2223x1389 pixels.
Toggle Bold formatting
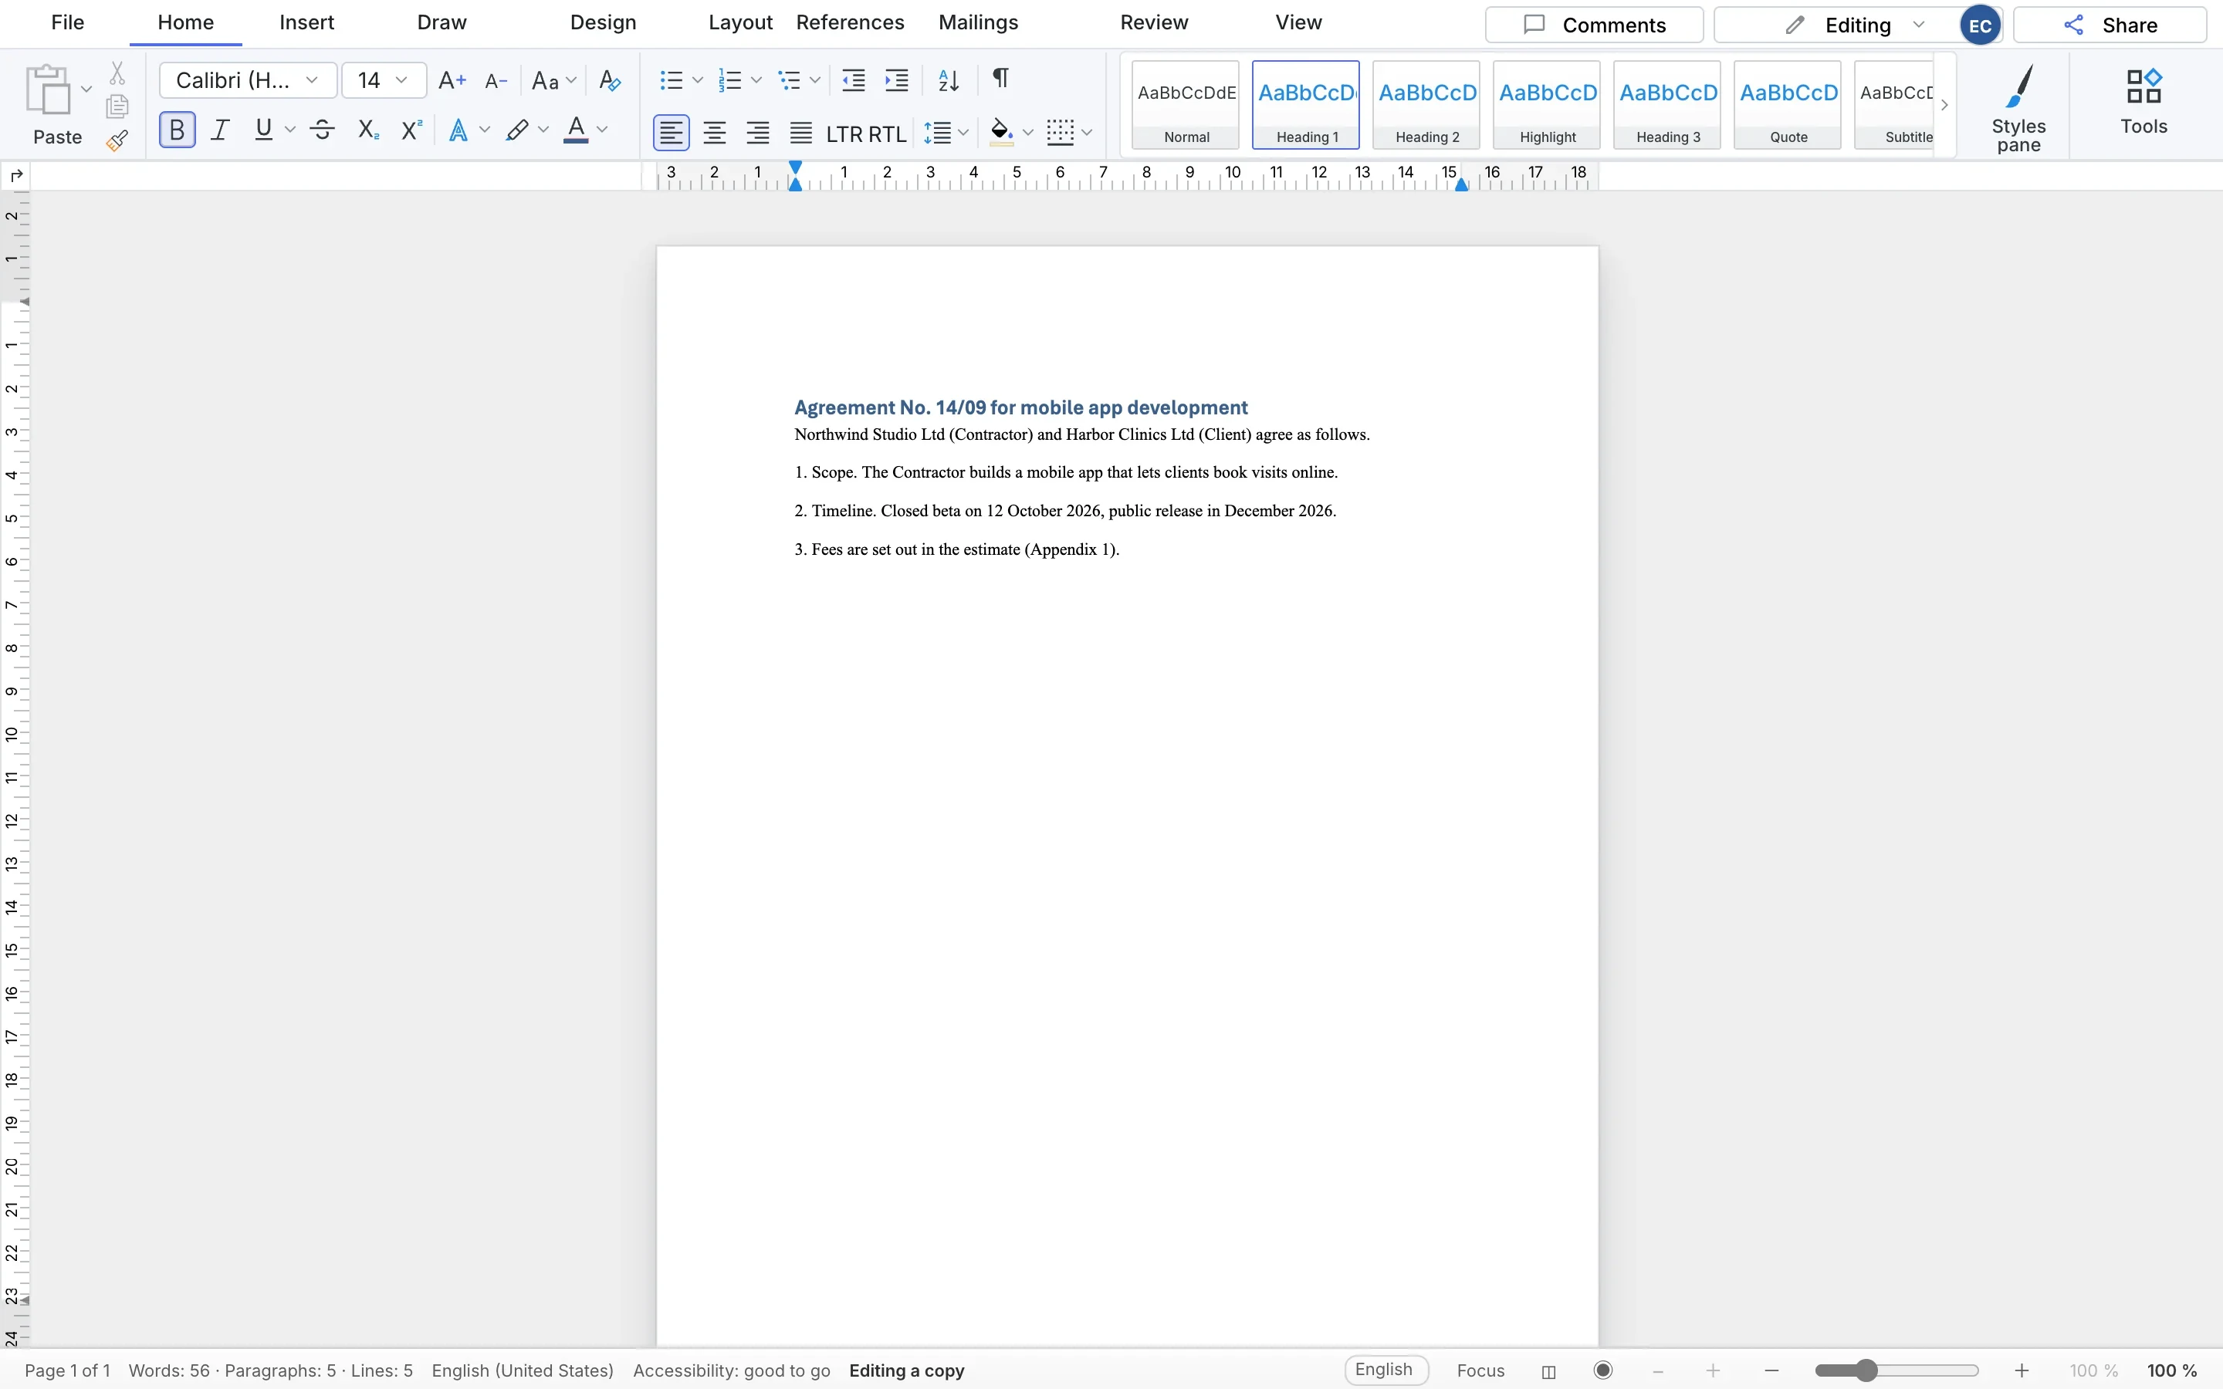pos(178,130)
